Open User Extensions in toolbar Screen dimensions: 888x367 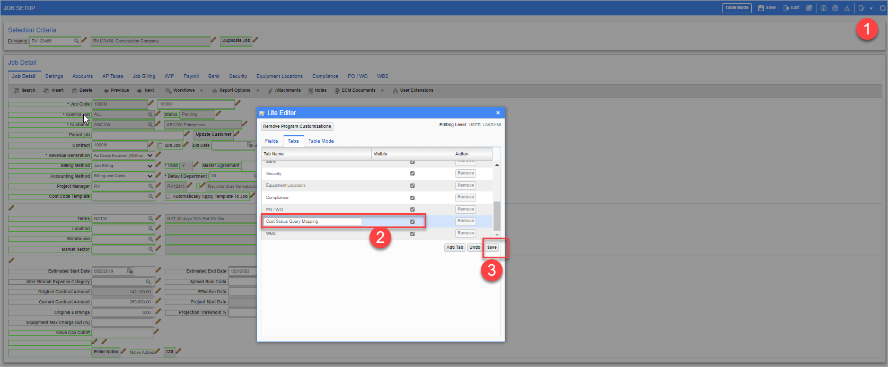[x=413, y=90]
